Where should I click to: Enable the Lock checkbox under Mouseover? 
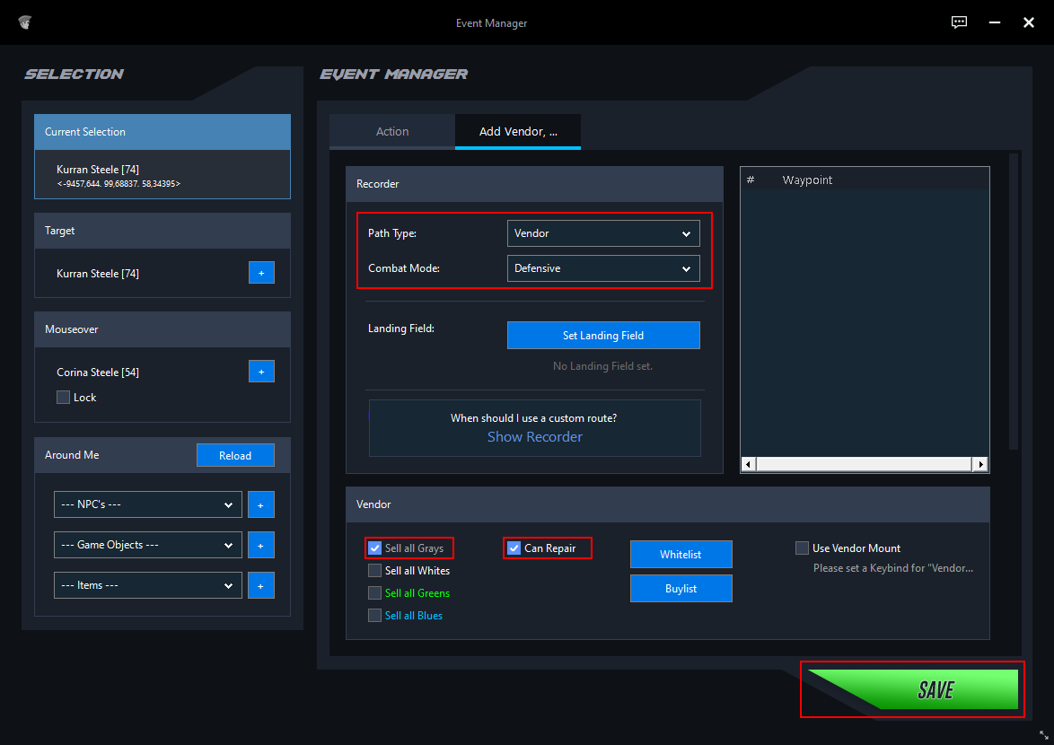(64, 398)
